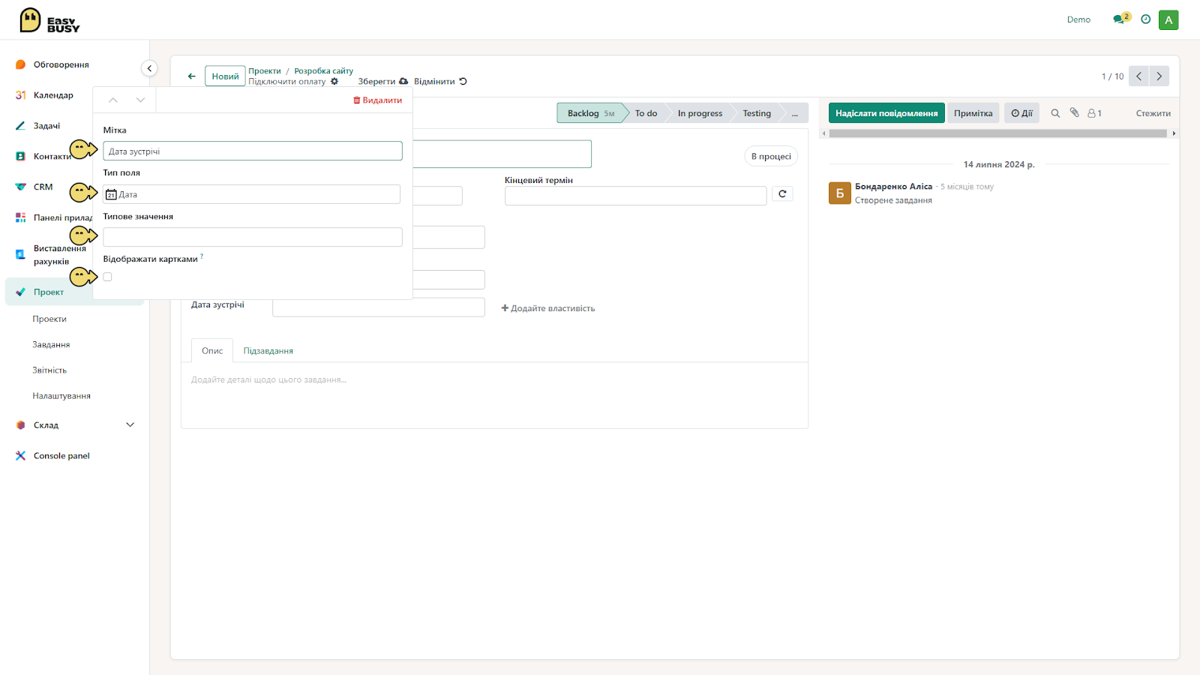Open the Обговорення sidebar item
The height and width of the screenshot is (675, 1200).
click(x=61, y=64)
